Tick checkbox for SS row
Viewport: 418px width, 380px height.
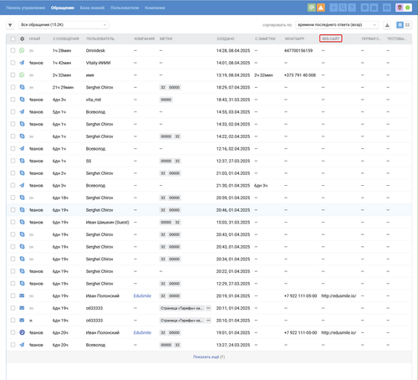click(13, 161)
